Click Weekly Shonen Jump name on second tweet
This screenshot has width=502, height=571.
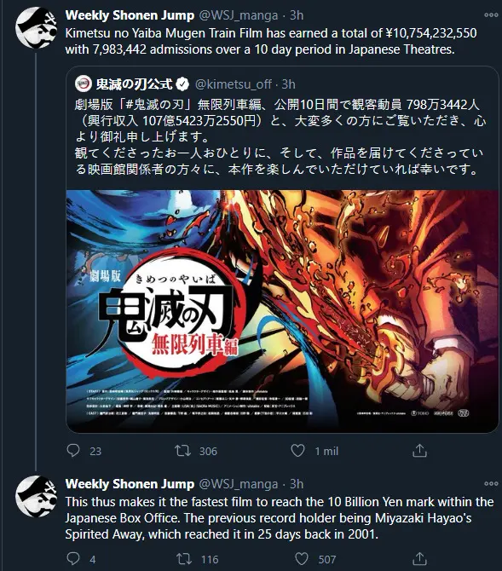click(130, 484)
